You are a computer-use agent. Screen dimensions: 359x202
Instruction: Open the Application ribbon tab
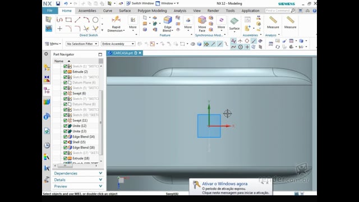(x=250, y=11)
